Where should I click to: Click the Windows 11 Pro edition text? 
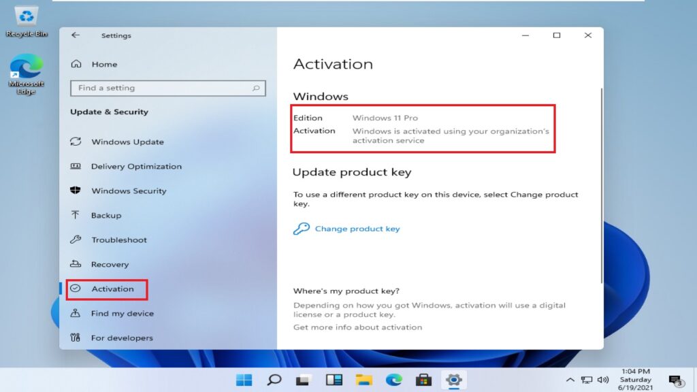point(385,118)
